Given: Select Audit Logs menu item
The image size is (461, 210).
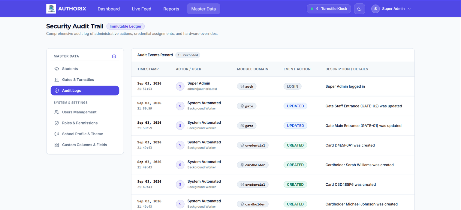Looking at the screenshot, I should click(x=85, y=91).
